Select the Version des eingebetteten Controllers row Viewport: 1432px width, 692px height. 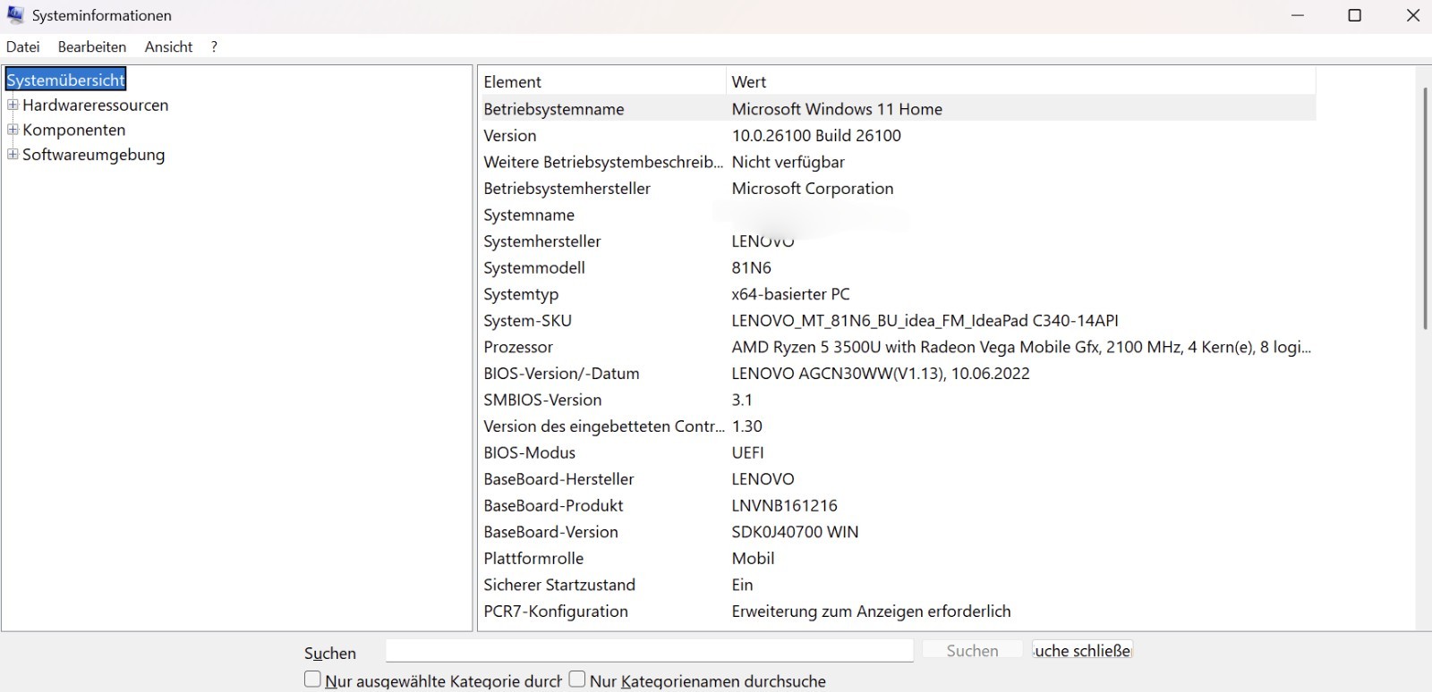pos(897,426)
